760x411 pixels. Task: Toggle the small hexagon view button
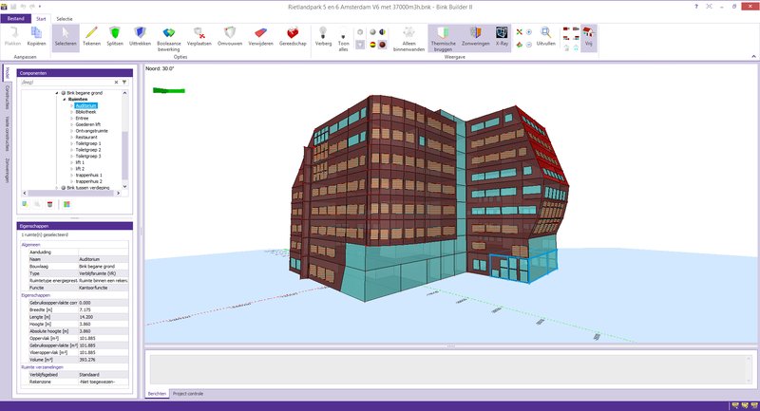360,32
